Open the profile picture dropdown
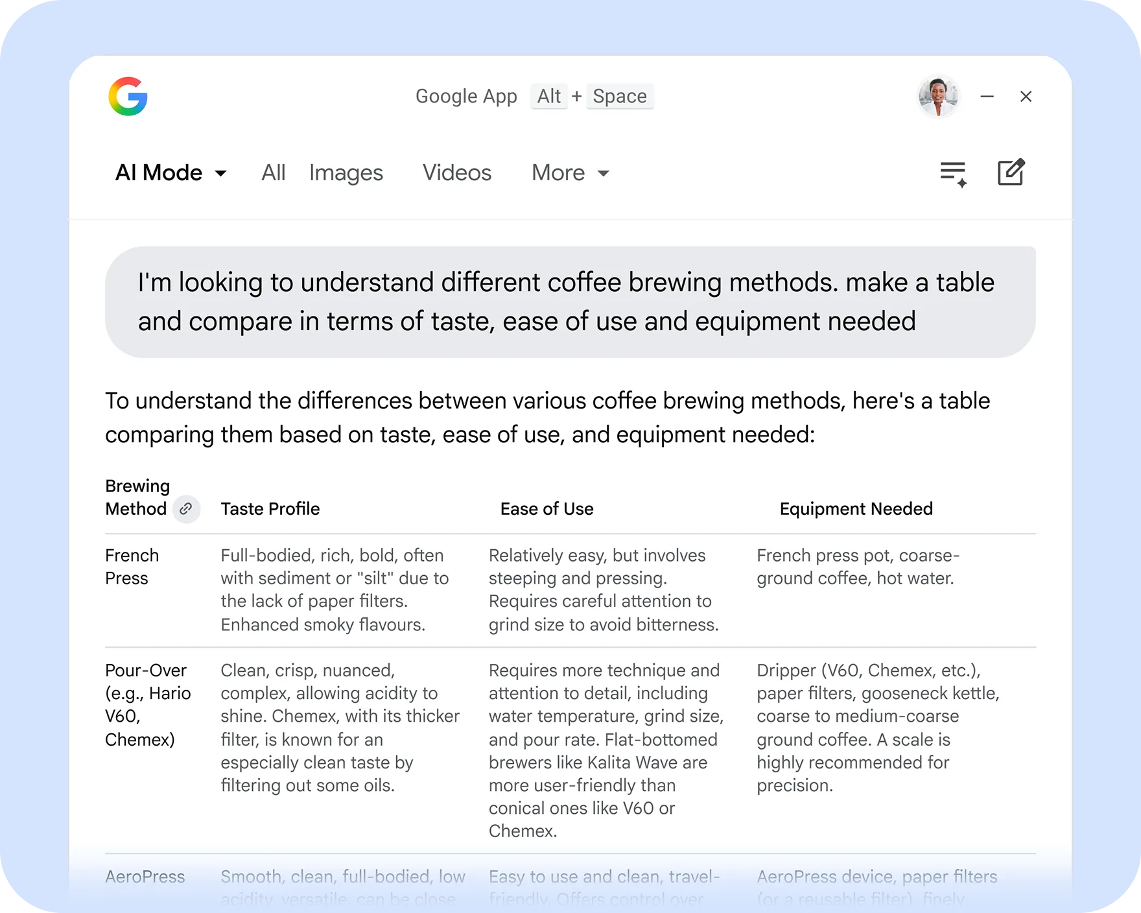This screenshot has width=1141, height=913. coord(938,97)
